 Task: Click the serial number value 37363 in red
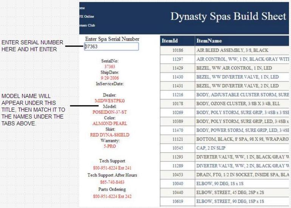(x=110, y=67)
